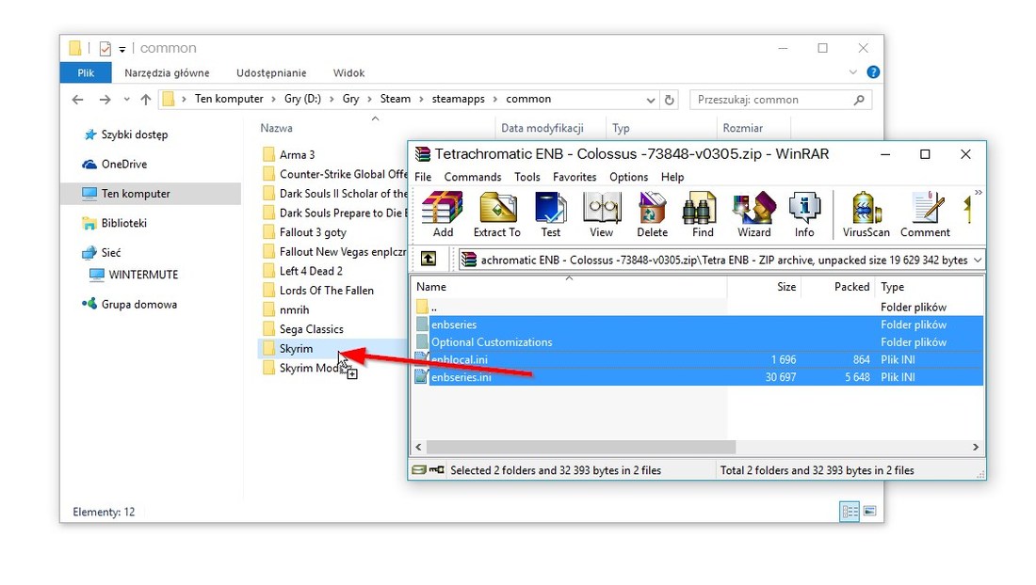This screenshot has height=585, width=1036.
Task: Select Ten komputer in navigation pane
Action: (x=152, y=193)
